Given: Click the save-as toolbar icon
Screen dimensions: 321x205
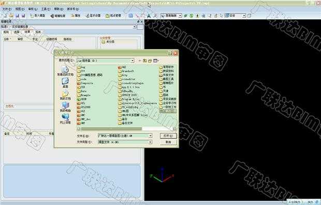Looking at the screenshot, I should click(23, 16).
